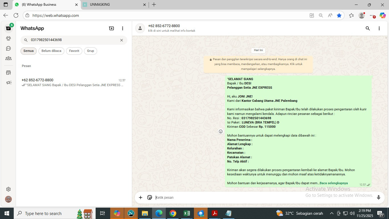View contact info for +62 852-6772-8800 header

tap(171, 28)
